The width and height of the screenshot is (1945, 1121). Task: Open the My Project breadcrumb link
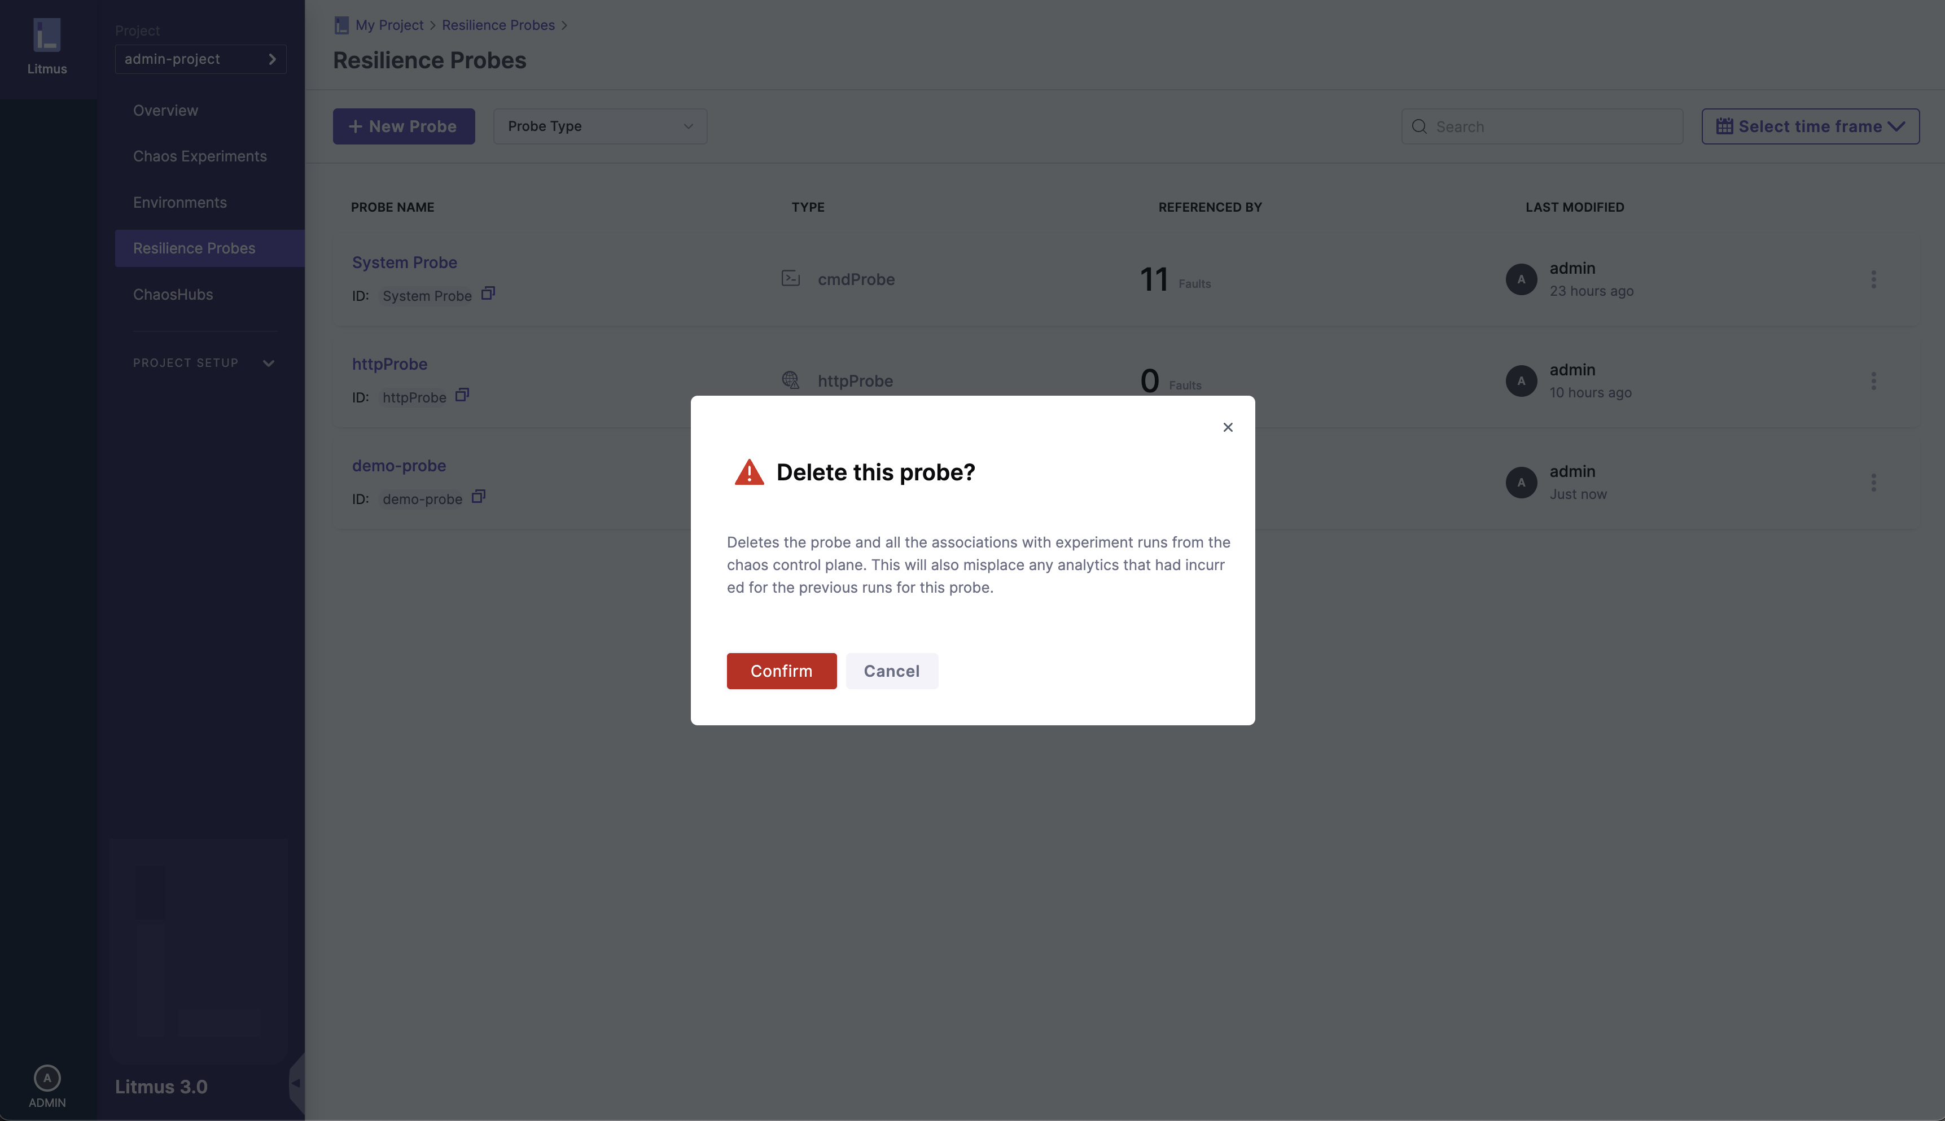tap(389, 25)
